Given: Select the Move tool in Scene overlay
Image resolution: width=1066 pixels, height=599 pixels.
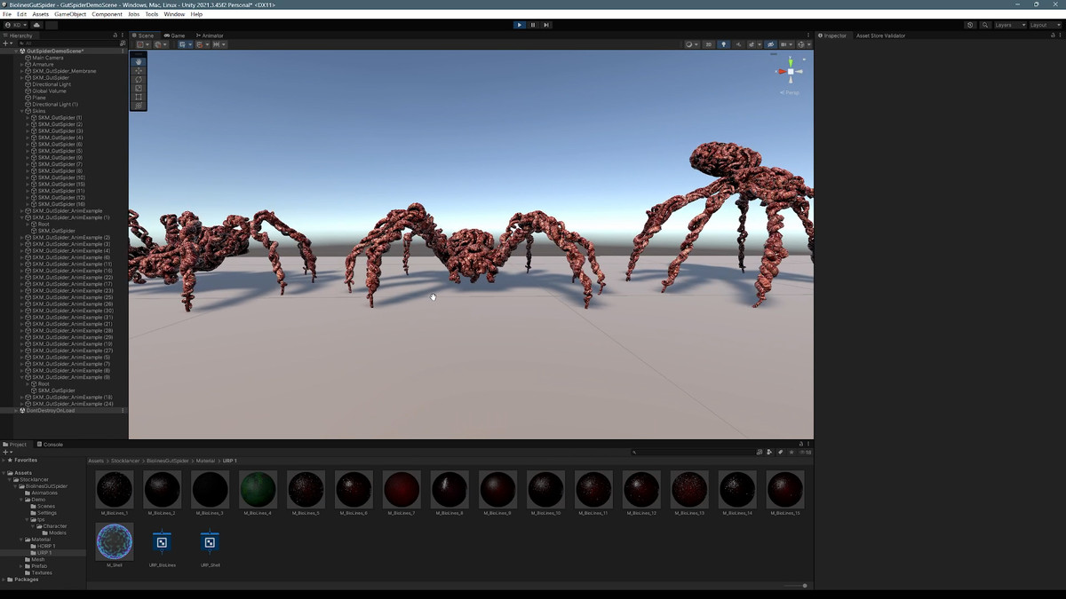Looking at the screenshot, I should [x=139, y=71].
